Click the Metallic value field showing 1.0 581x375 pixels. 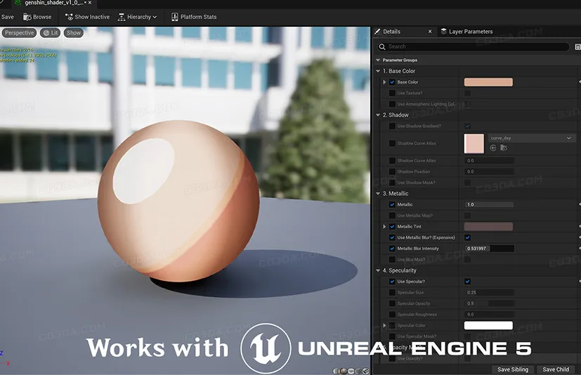pos(489,204)
